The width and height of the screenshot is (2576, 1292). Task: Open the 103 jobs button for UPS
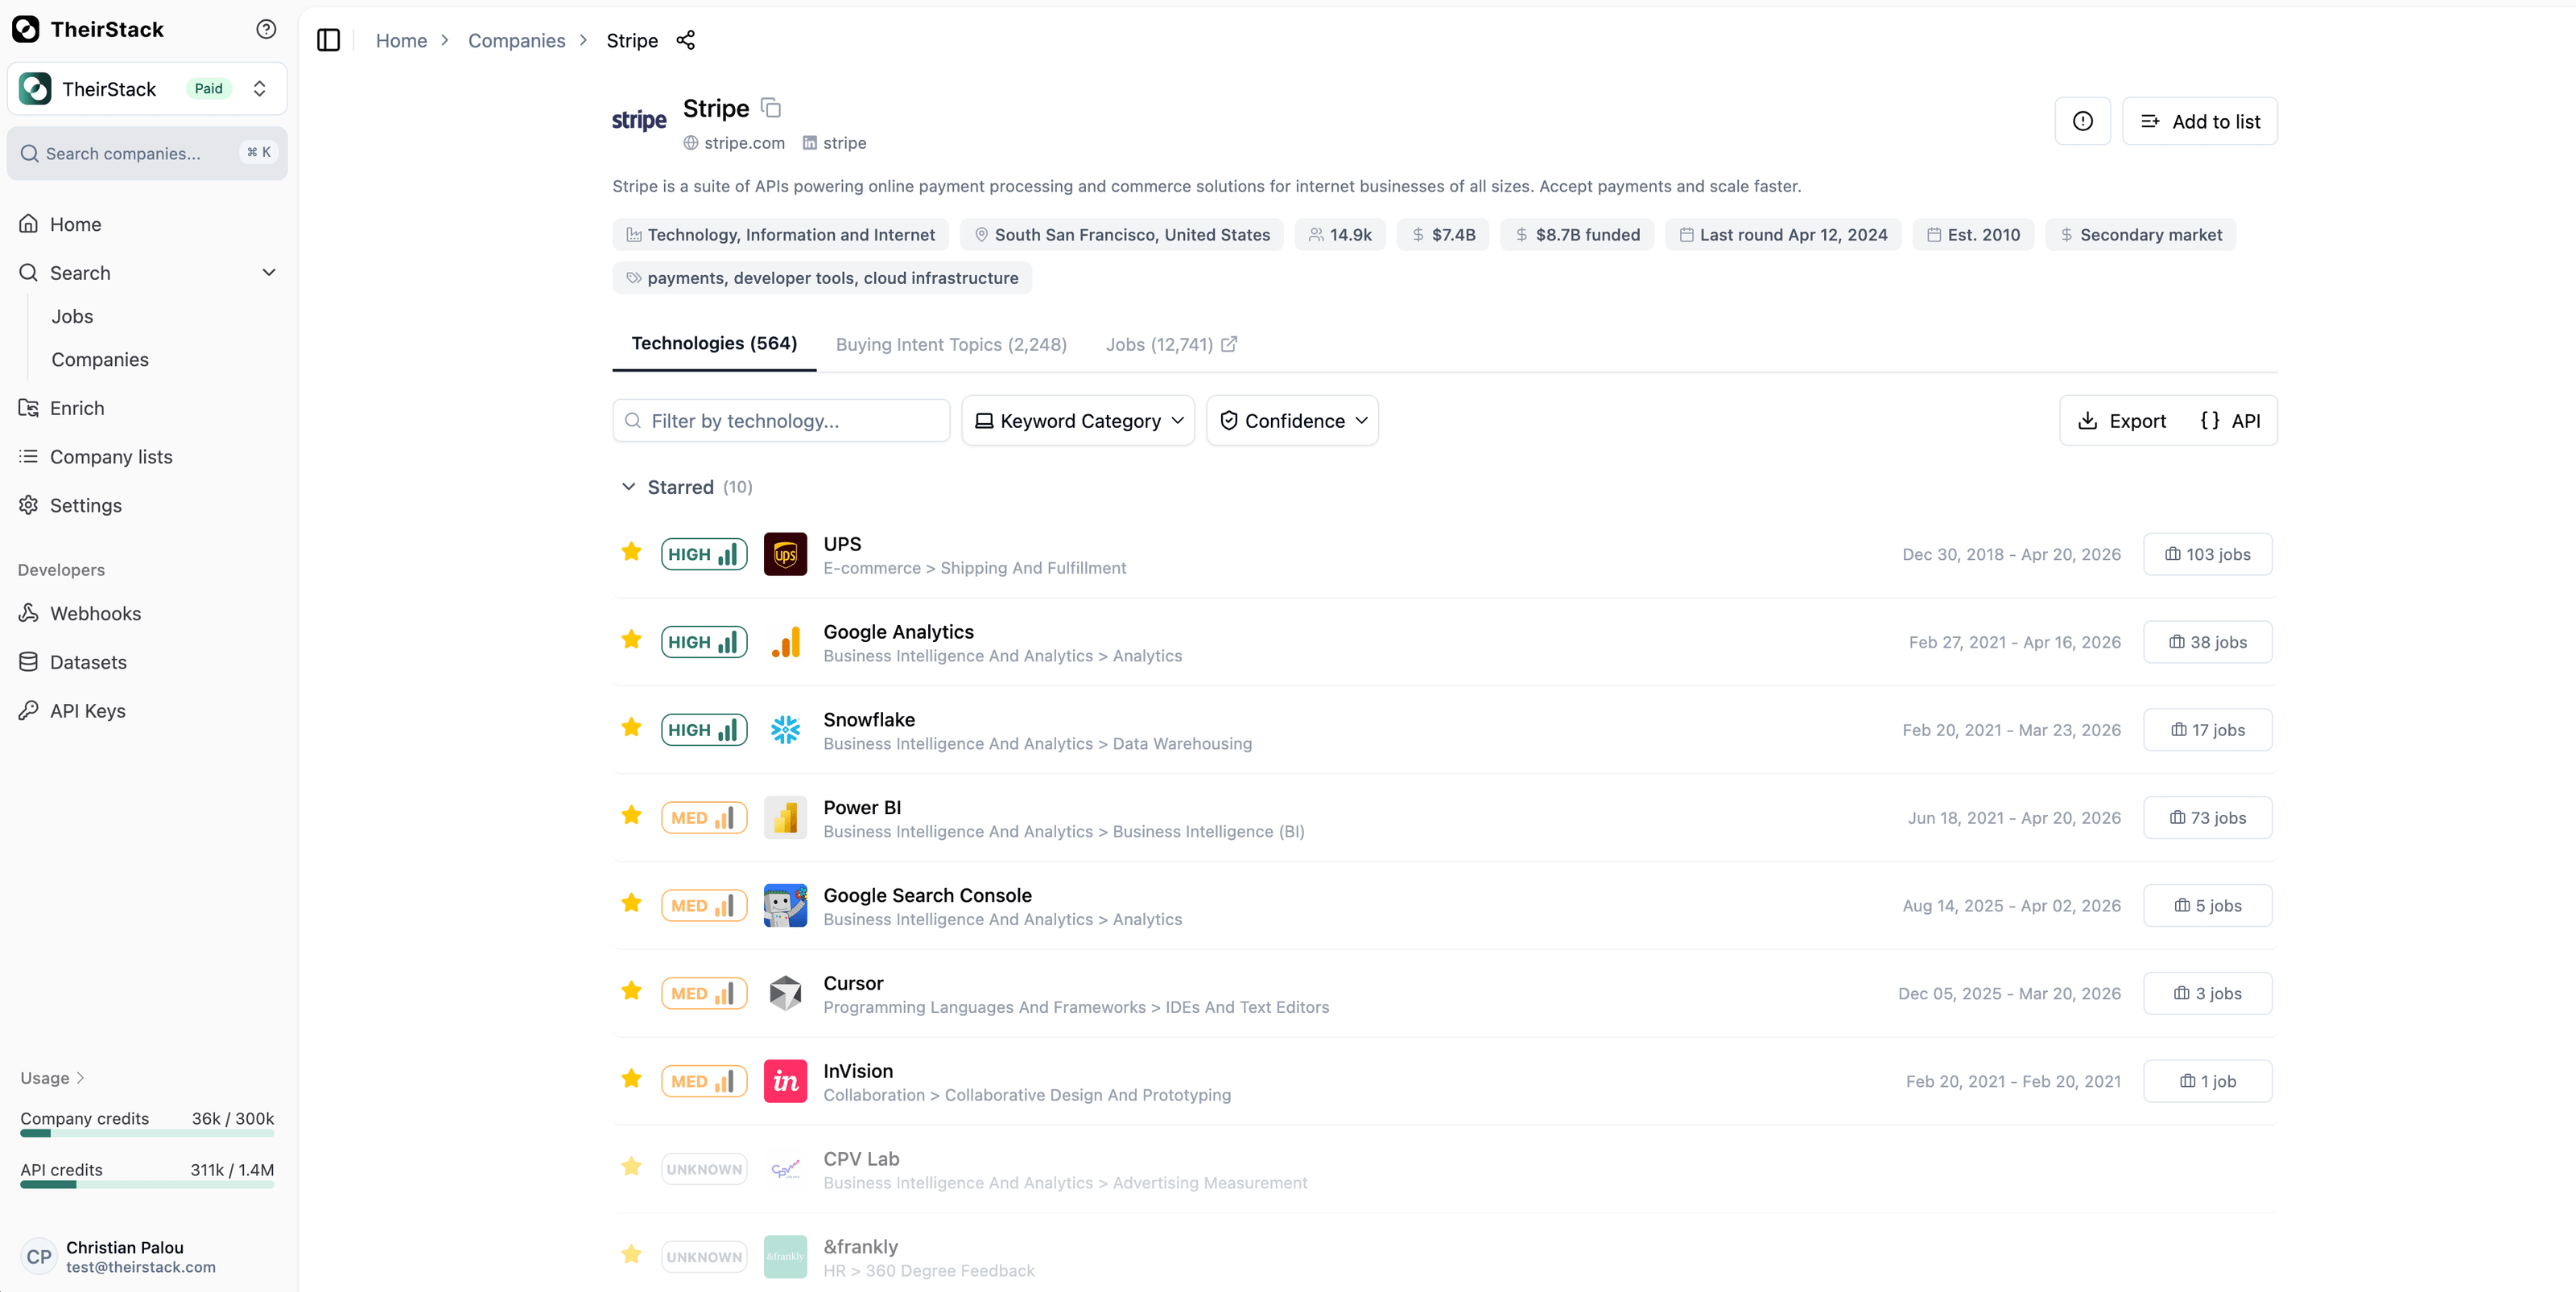2207,553
